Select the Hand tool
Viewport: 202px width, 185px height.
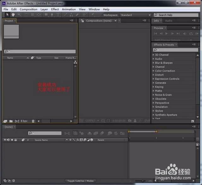(13, 15)
